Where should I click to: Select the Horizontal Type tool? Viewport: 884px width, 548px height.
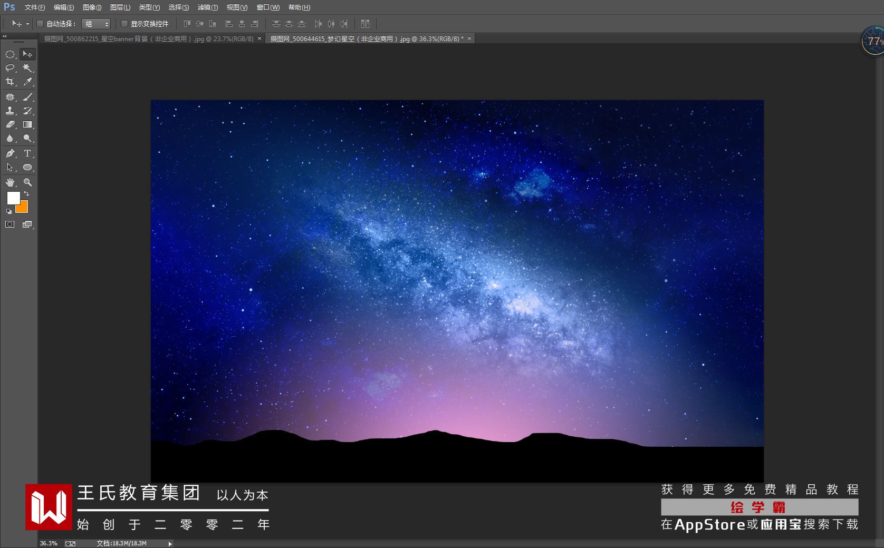27,153
